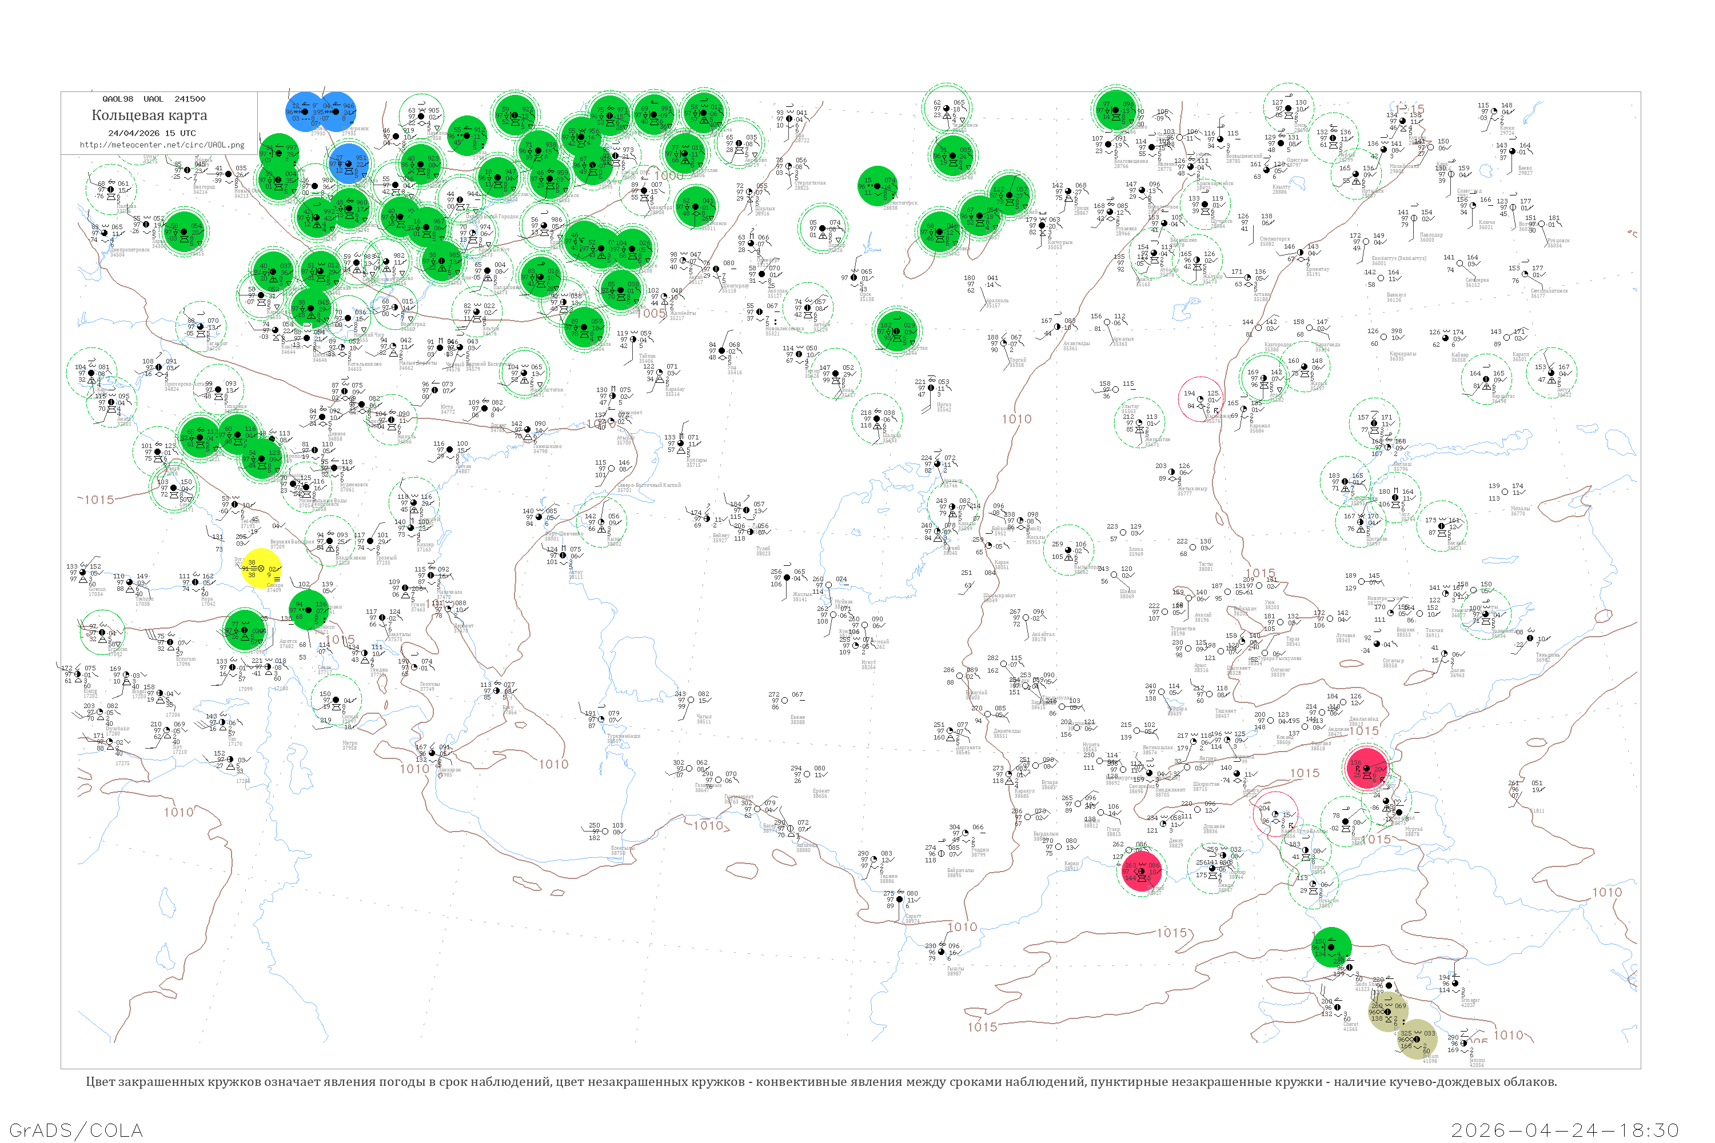Click the Таганрог 34720 dashed station circle

pos(201,326)
